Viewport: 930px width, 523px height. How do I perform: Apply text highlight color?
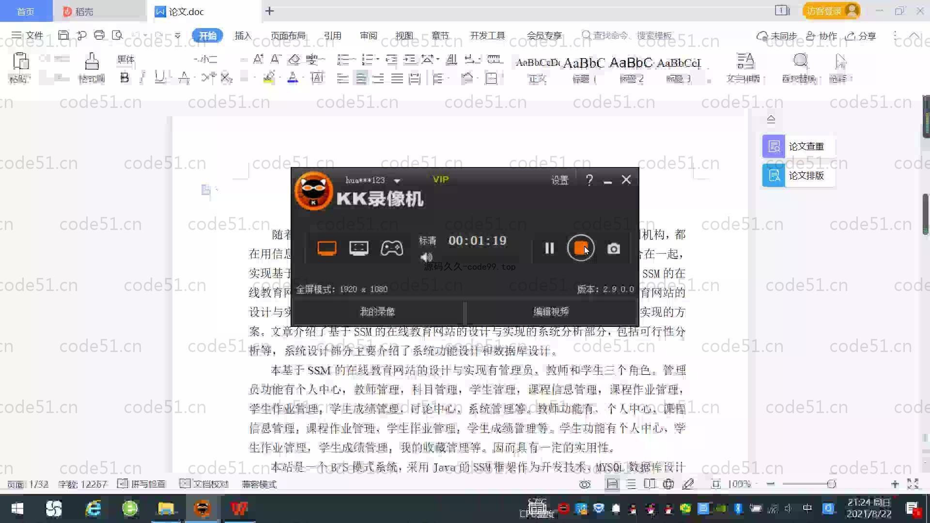click(x=269, y=78)
